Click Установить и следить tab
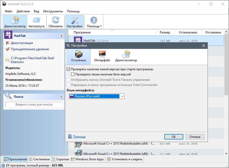229x168 pixels. tap(125, 159)
